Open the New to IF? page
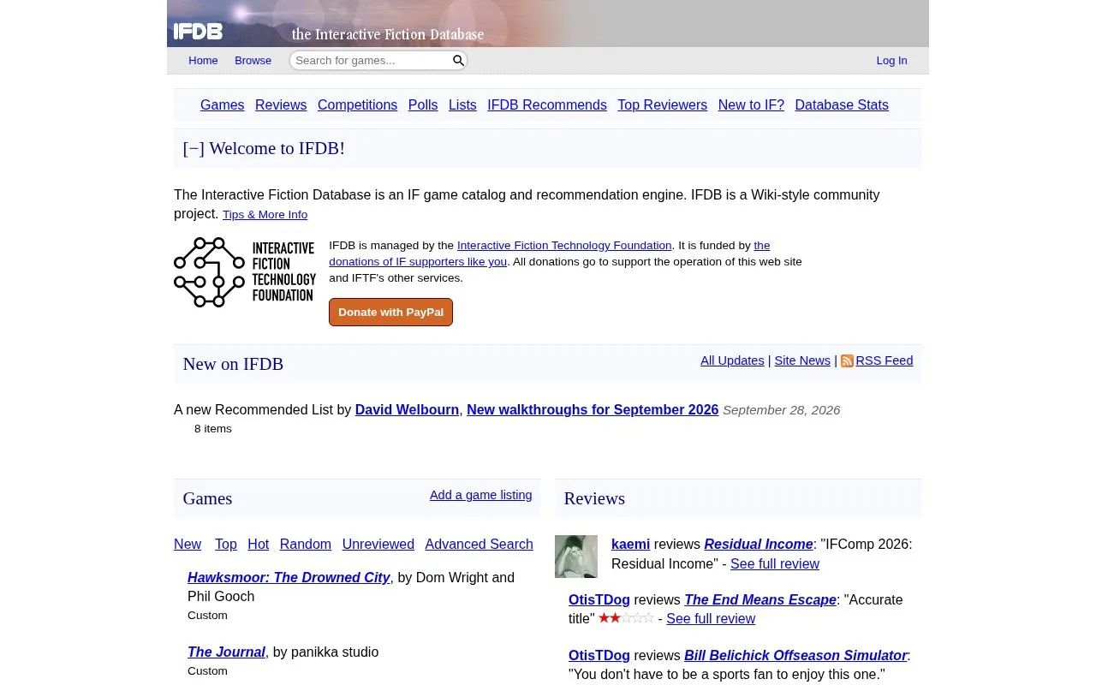Viewport: 1096px width, 685px height. pyautogui.click(x=751, y=104)
